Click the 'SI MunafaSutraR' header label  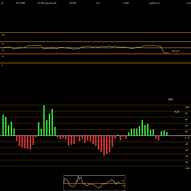pos(47,3)
